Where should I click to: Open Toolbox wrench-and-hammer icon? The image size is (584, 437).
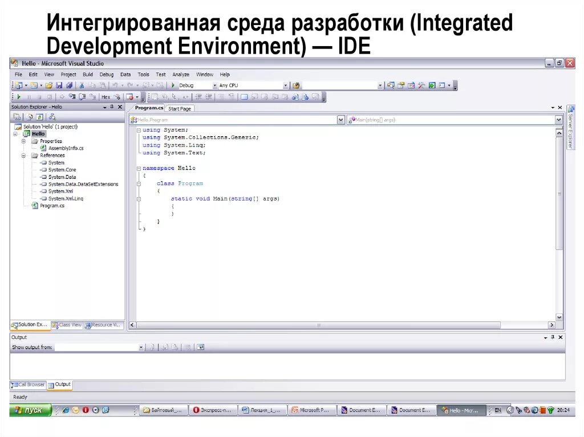[x=421, y=85]
